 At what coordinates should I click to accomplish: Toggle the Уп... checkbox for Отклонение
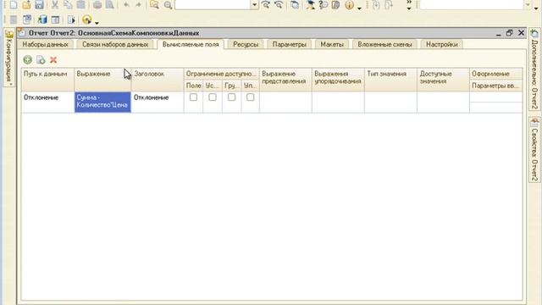pyautogui.click(x=251, y=97)
